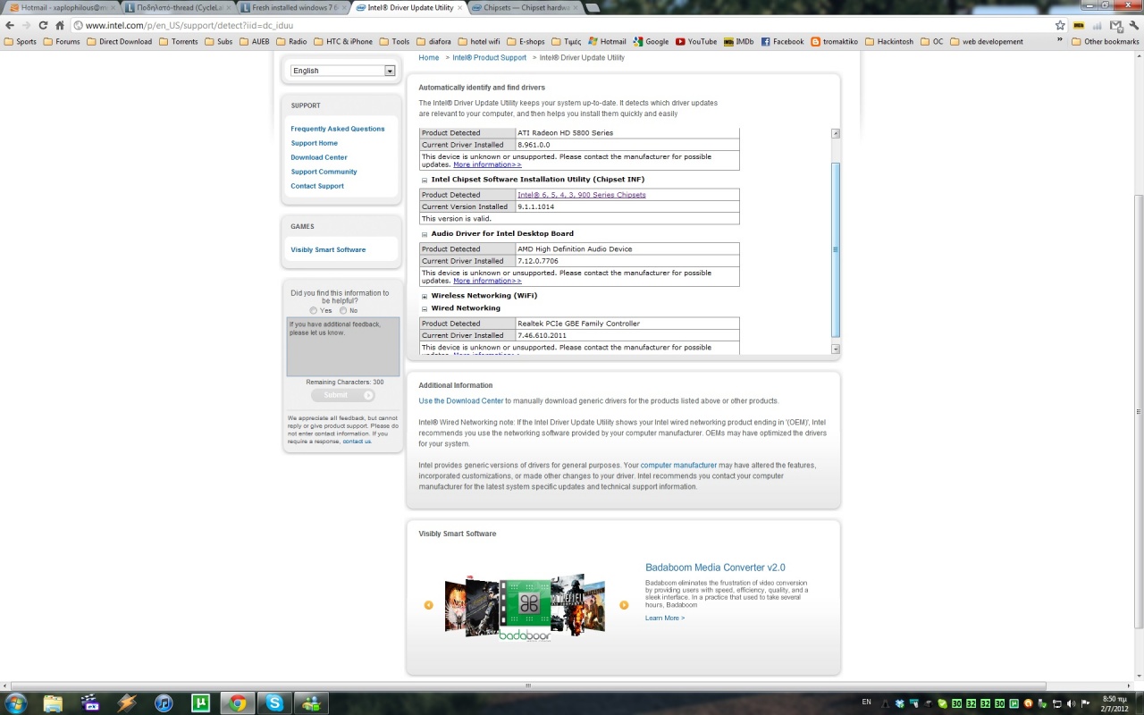This screenshot has height=715, width=1144.
Task: Open uTorrent from the taskbar
Action: [200, 702]
